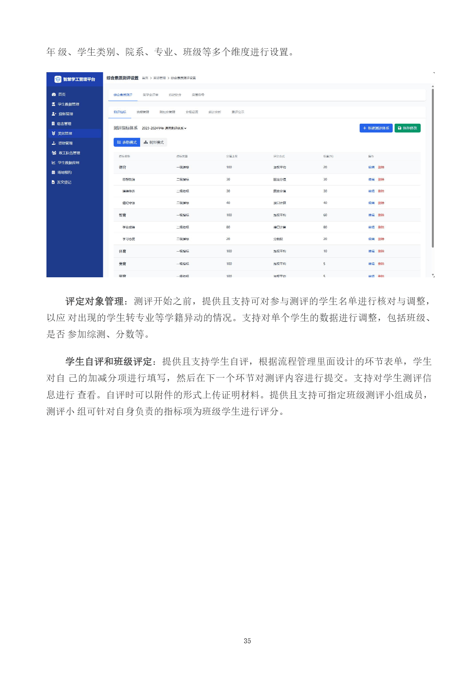This screenshot has width=476, height=674.
Task: Select the 统计分析 sub-tab
Action: point(215,112)
